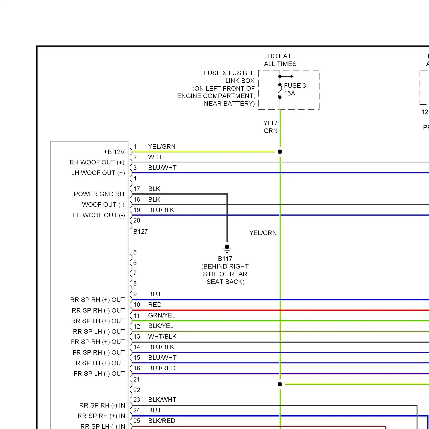
Task: Click the FR SP LH (-) OUT label
Action: tap(99, 374)
